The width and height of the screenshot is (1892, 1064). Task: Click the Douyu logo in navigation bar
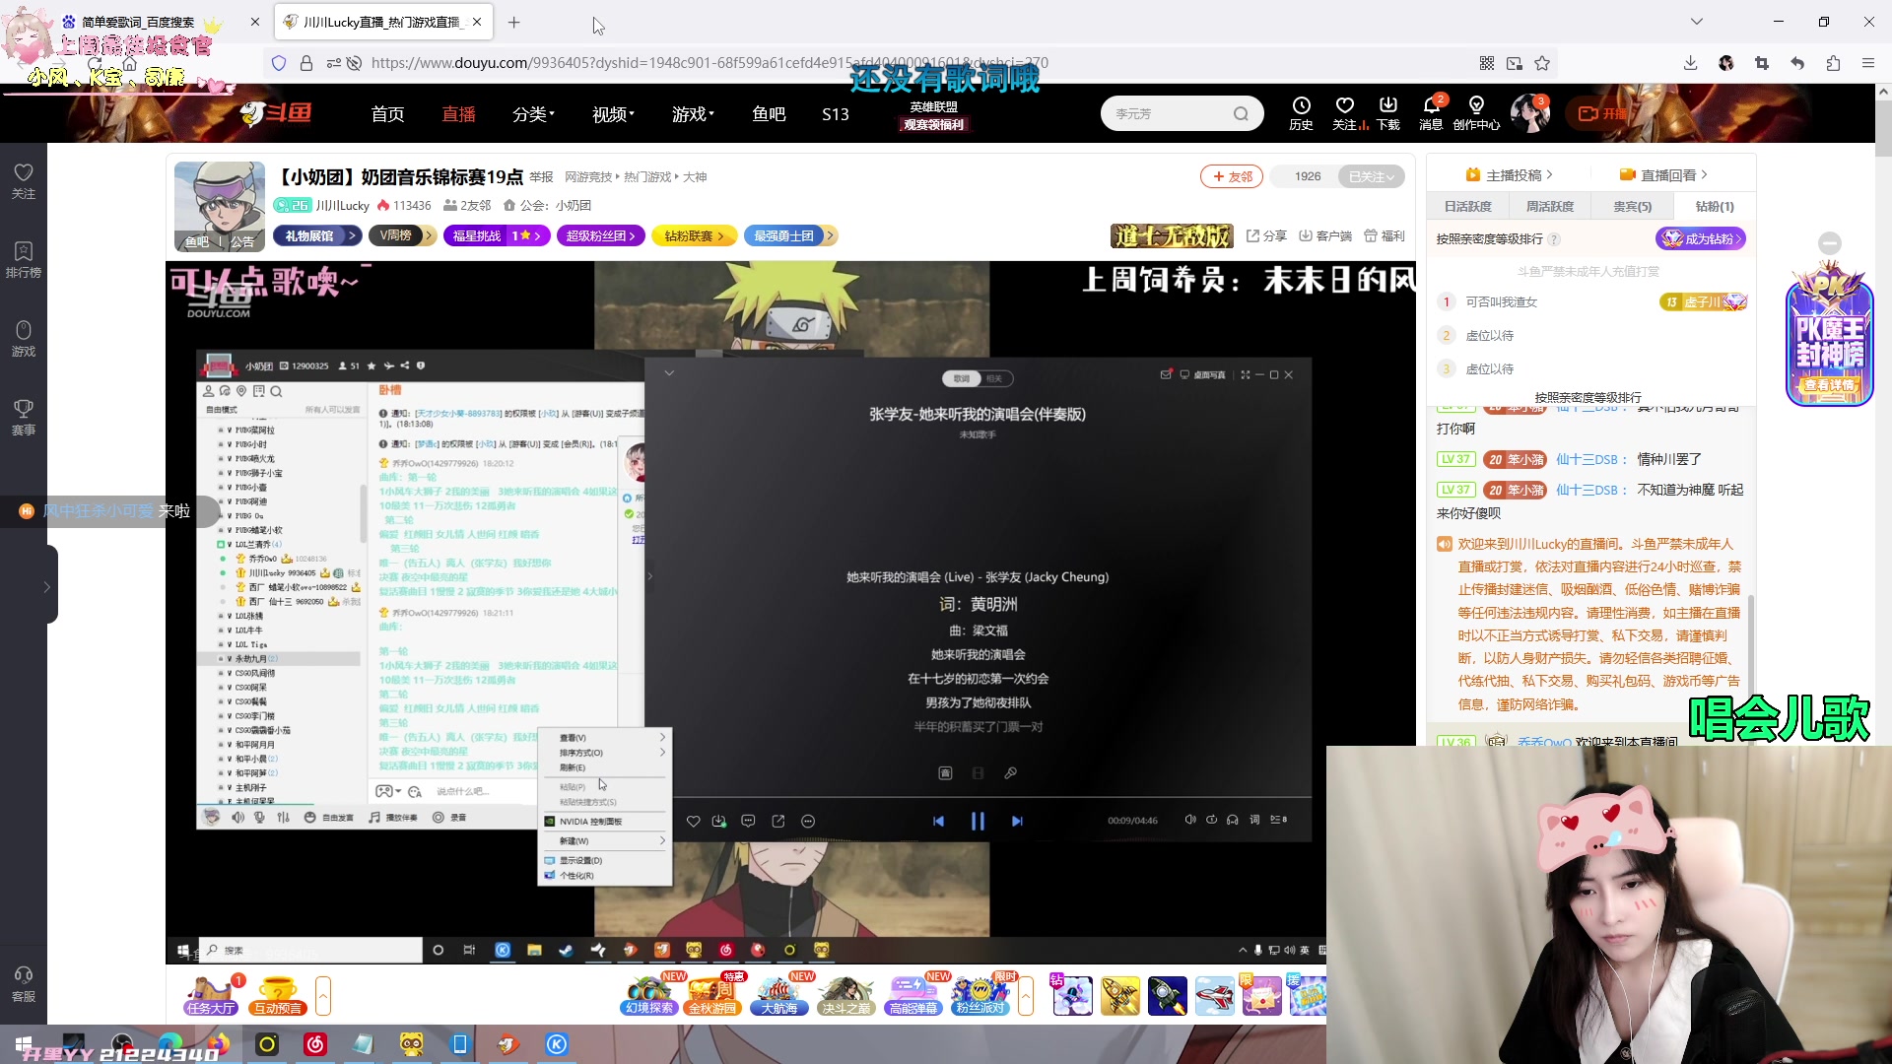(276, 113)
